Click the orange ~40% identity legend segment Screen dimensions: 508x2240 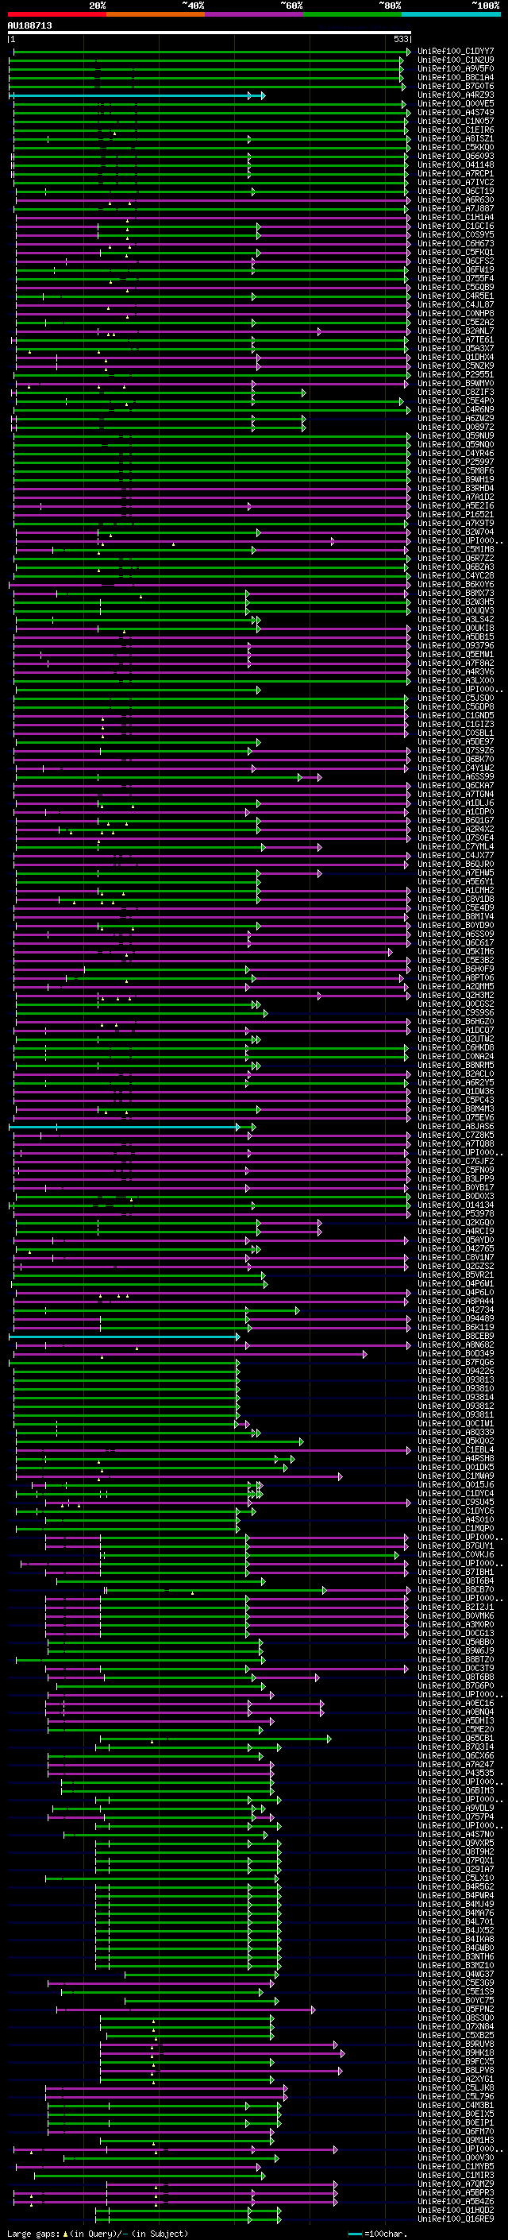point(156,14)
